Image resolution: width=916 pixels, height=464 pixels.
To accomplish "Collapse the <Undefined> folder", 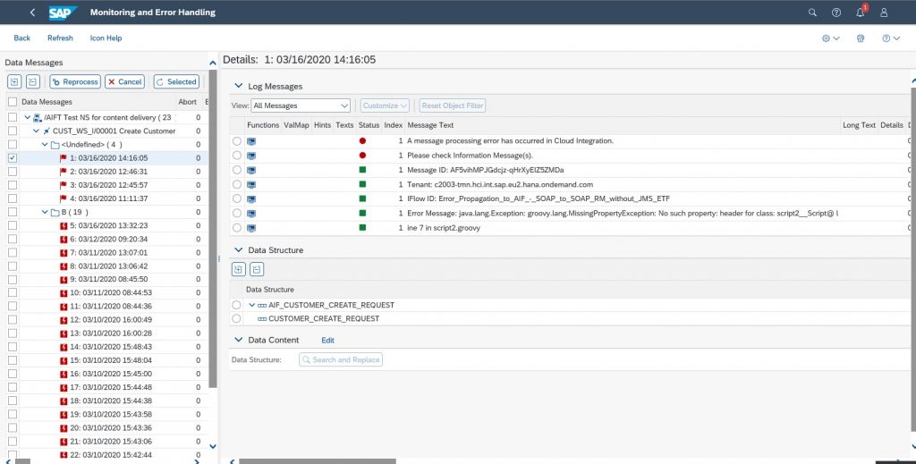I will pos(45,144).
